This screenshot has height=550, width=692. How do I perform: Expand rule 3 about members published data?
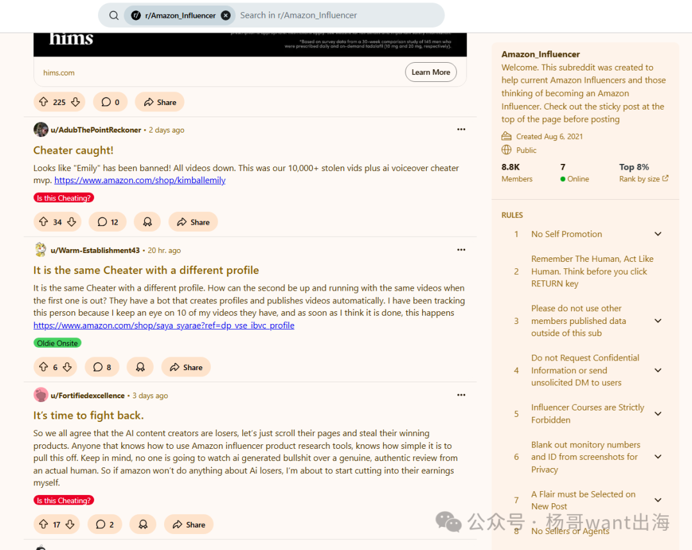pos(658,321)
